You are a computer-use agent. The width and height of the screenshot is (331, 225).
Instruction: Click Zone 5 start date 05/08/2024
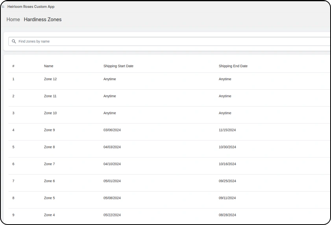pyautogui.click(x=112, y=198)
